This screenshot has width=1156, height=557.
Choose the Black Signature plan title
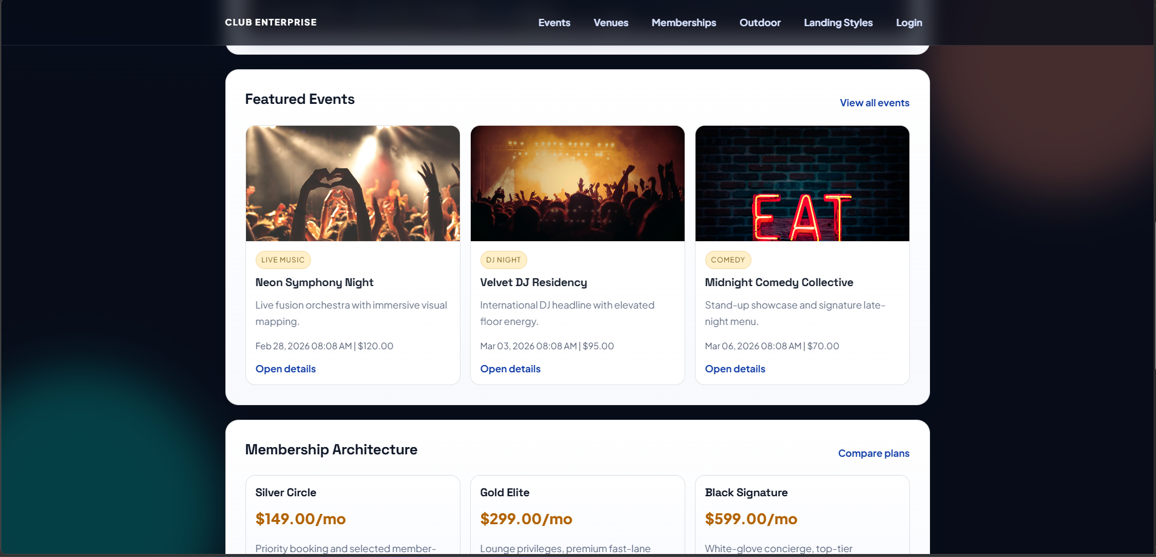coord(746,493)
